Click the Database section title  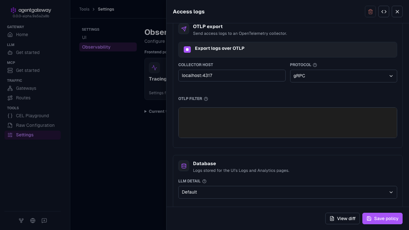tap(204, 164)
